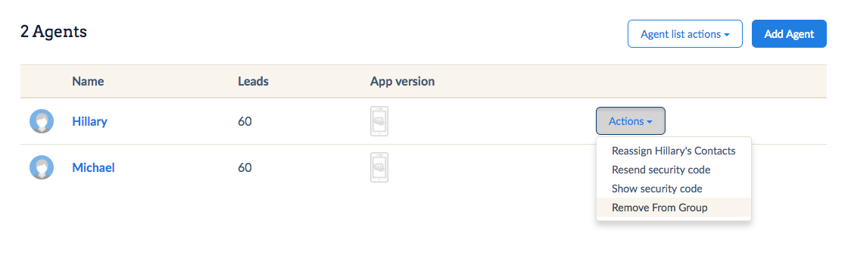Image resolution: width=851 pixels, height=278 pixels.
Task: Select Reassign Hillary's Contacts menu option
Action: (674, 151)
